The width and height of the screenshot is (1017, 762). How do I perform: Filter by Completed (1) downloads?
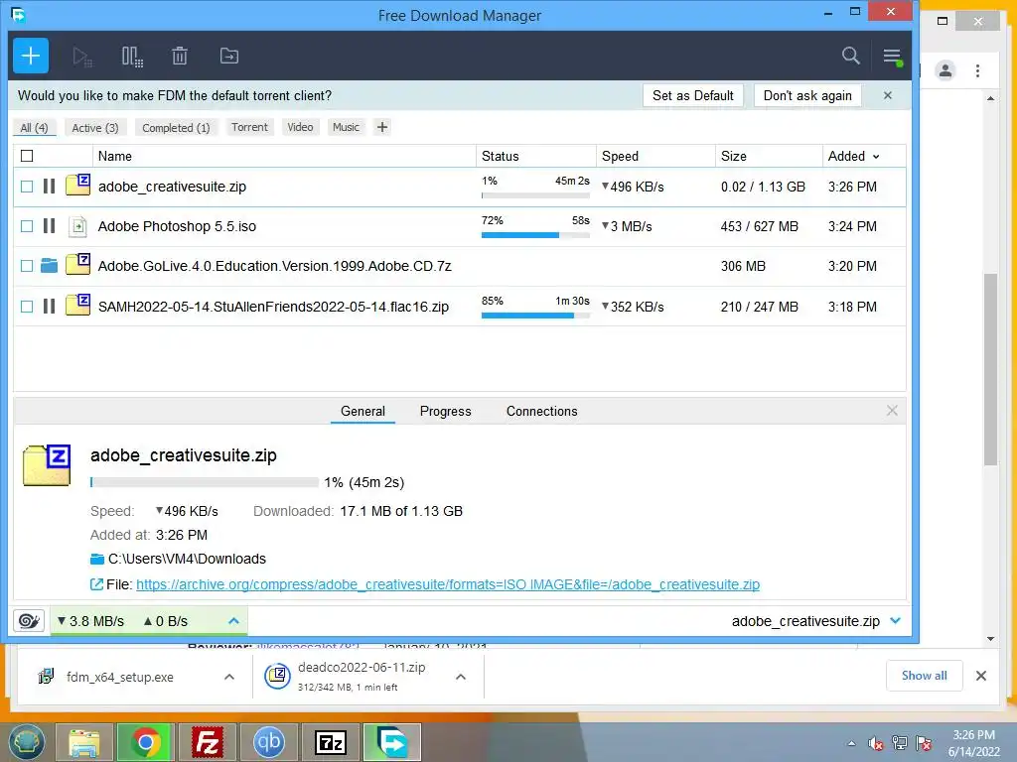pos(176,128)
